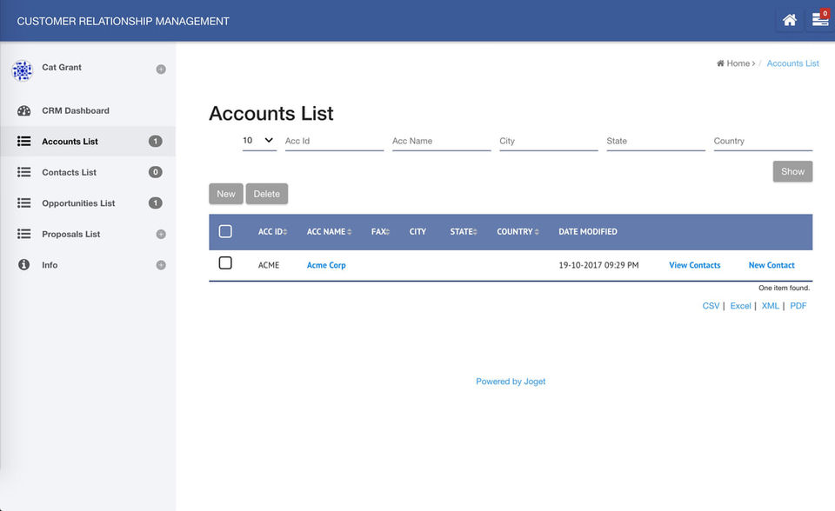
Task: Click the CRM Dashboard gauge icon
Action: pos(24,110)
